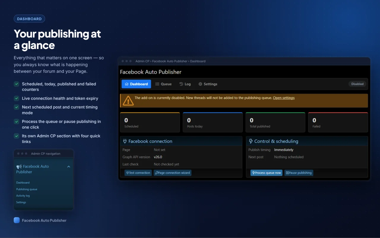
Task: Open the Page connection wizard
Action: 172,173
